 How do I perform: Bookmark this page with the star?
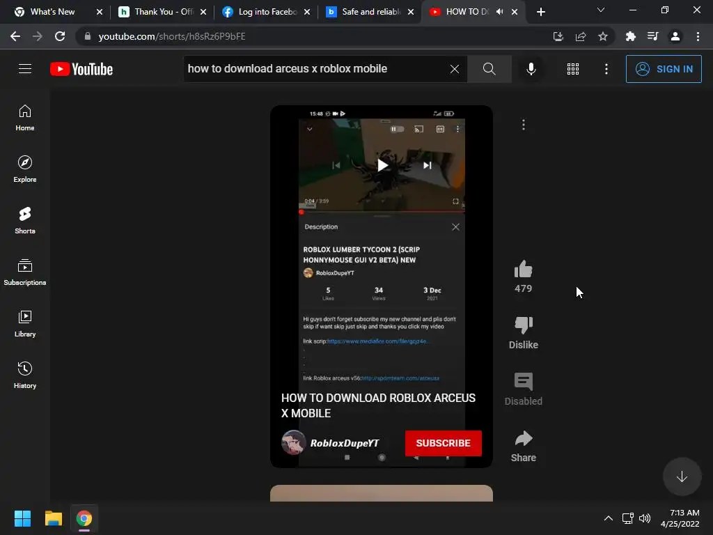(603, 36)
